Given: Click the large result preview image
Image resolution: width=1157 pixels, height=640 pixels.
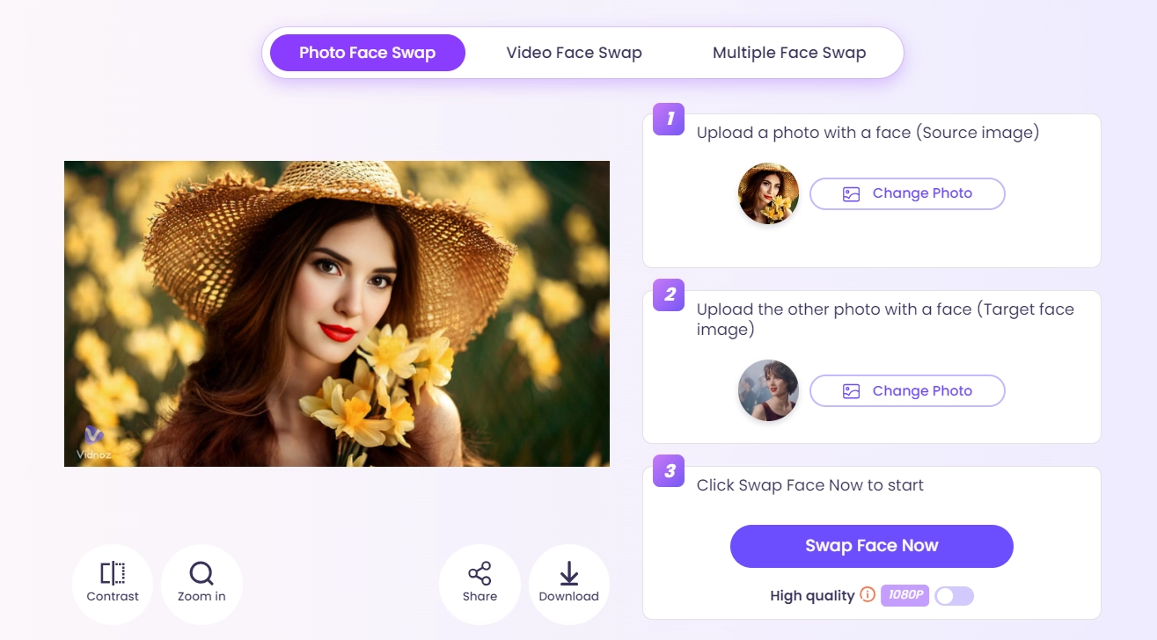Looking at the screenshot, I should pos(336,313).
